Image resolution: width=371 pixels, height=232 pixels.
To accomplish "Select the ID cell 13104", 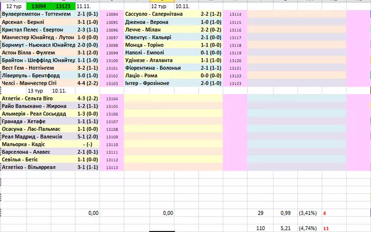I will click(112, 99).
